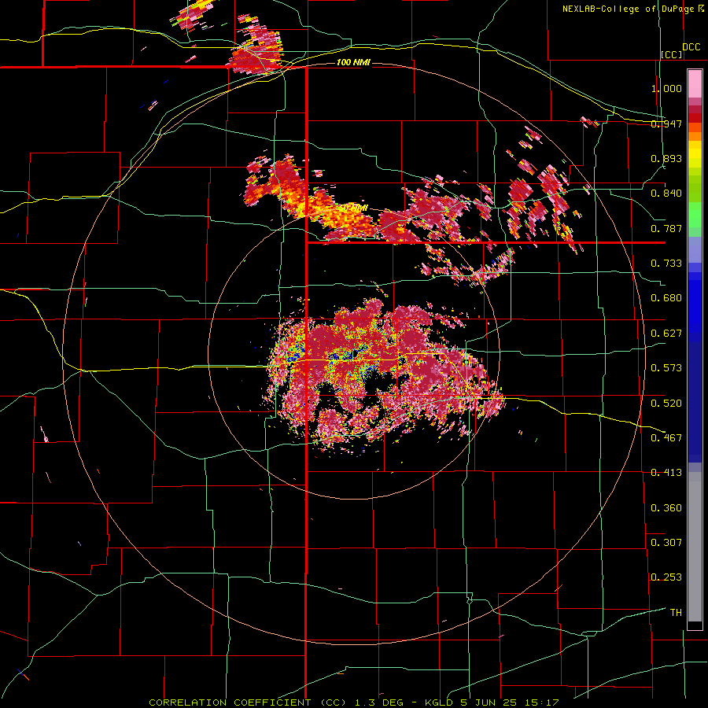Click the 0.947 color scale value
This screenshot has width=708, height=708.
pyautogui.click(x=666, y=124)
